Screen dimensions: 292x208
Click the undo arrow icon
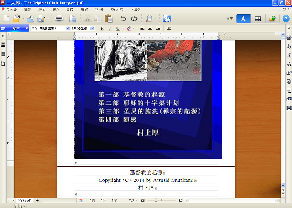(x=123, y=18)
